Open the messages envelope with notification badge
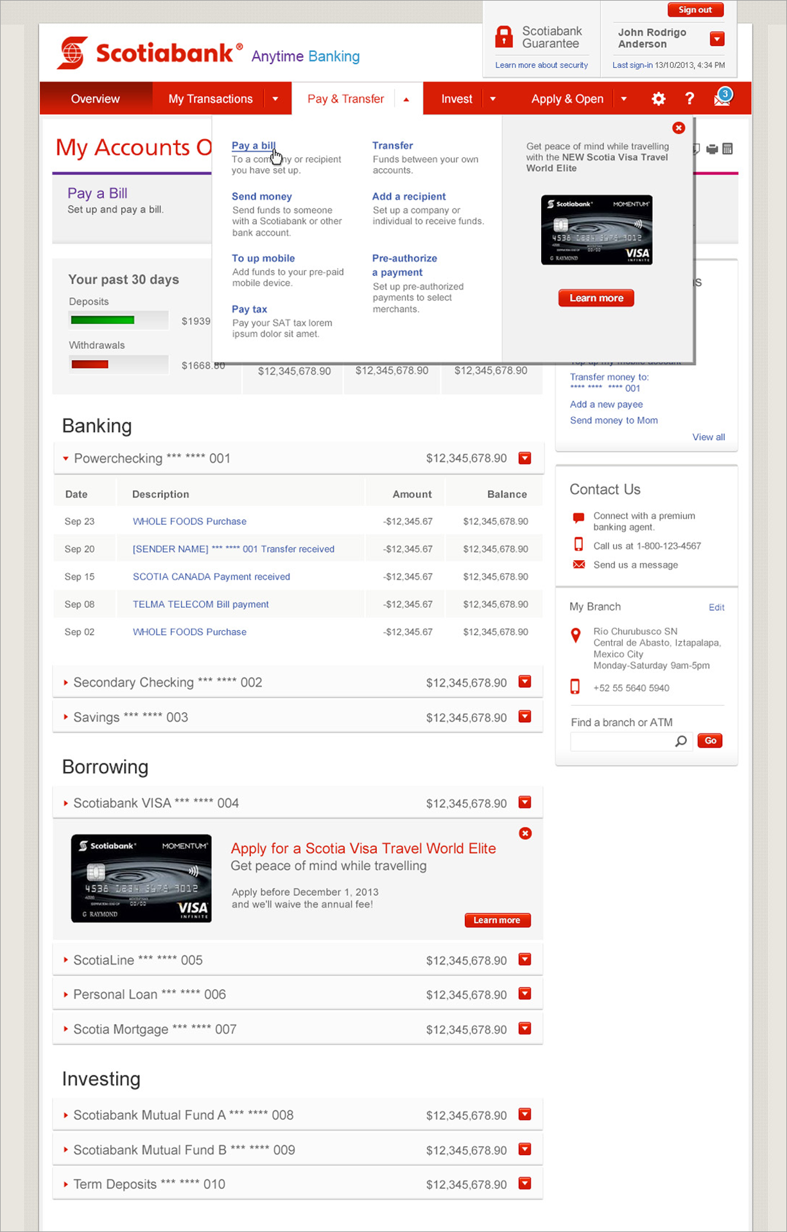The height and width of the screenshot is (1232, 787). point(722,99)
